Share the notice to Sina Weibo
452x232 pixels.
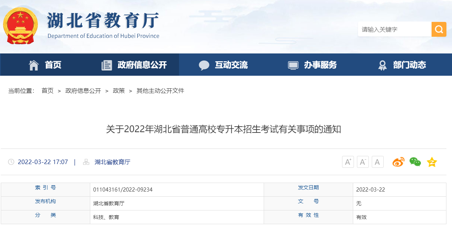click(x=398, y=162)
